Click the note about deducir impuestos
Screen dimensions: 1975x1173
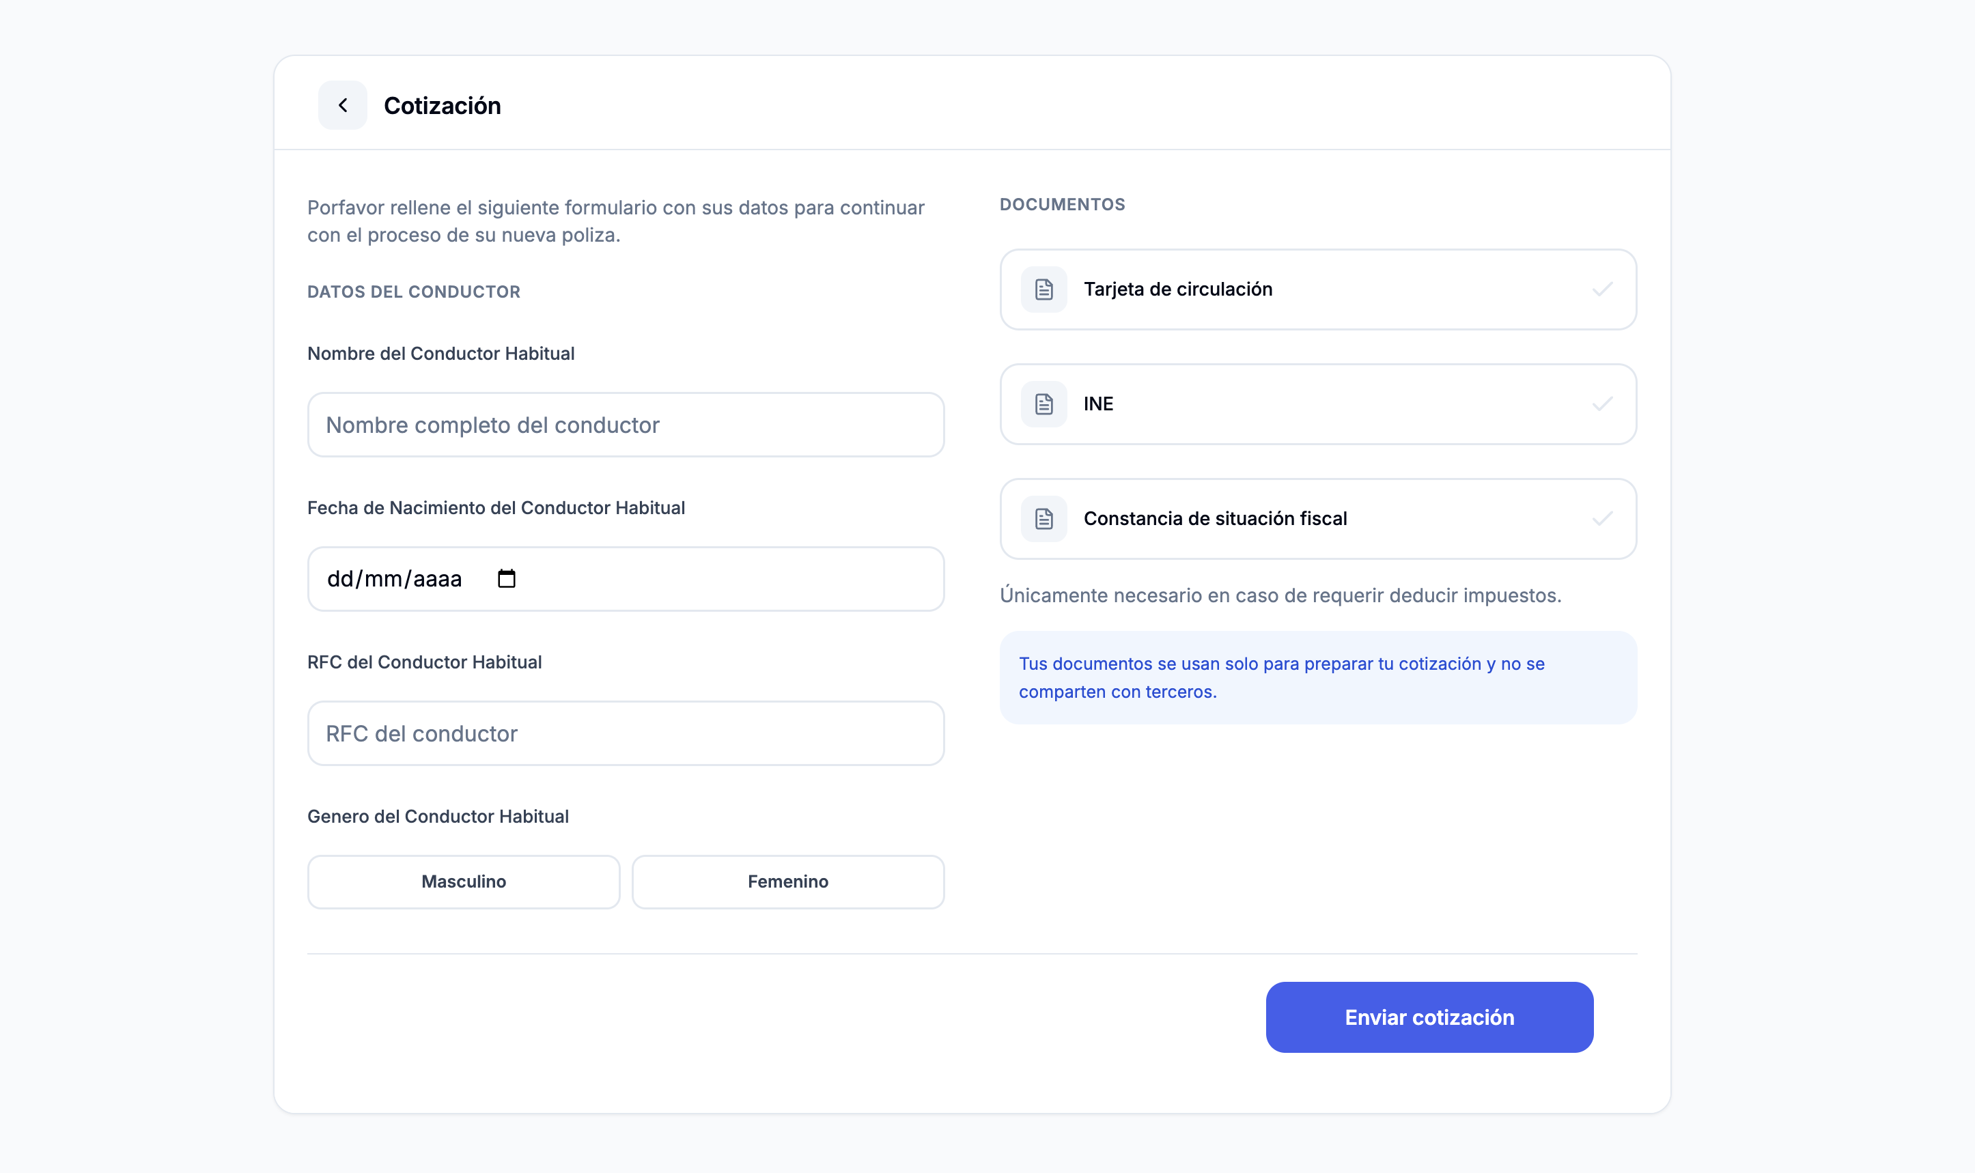coord(1280,595)
